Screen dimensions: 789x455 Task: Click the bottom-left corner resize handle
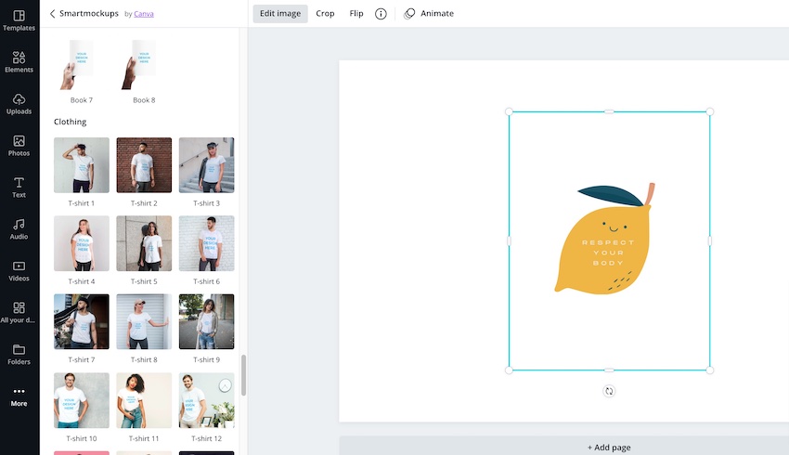(509, 370)
